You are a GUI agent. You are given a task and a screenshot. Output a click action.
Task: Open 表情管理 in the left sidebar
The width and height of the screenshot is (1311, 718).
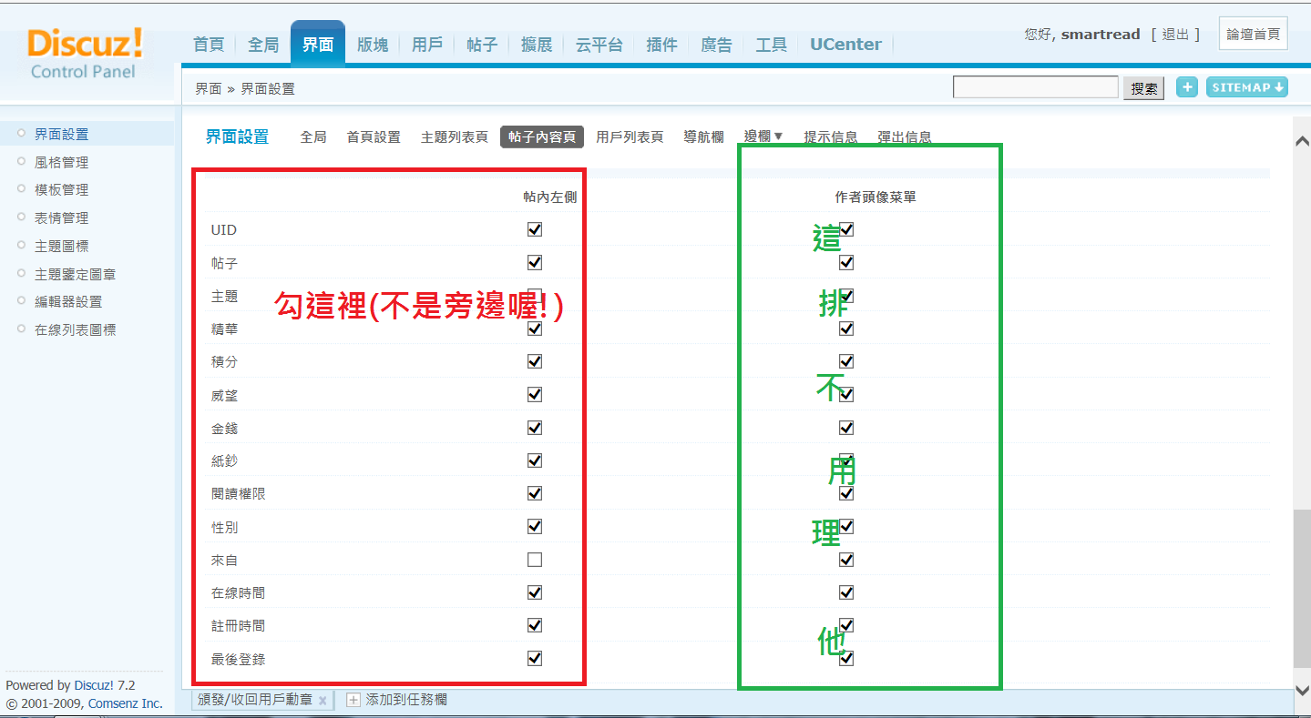62,217
